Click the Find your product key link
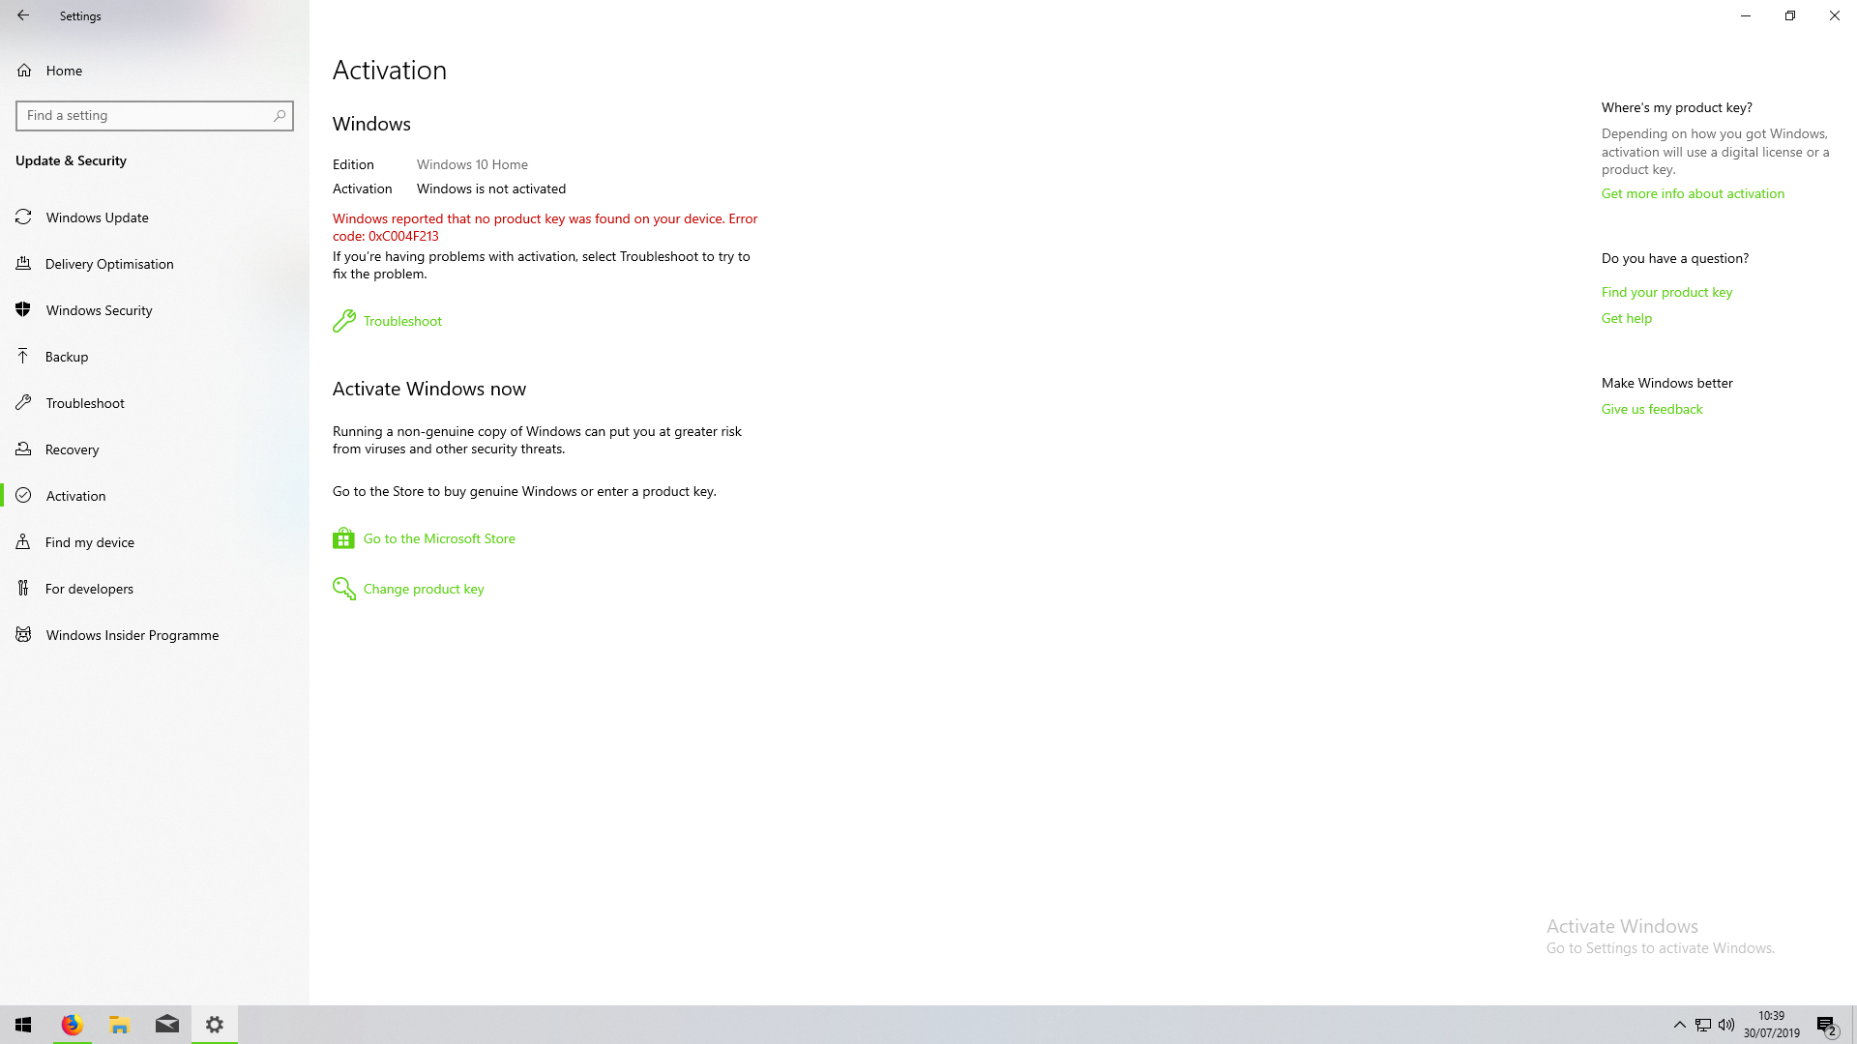The image size is (1857, 1044). coord(1666,292)
